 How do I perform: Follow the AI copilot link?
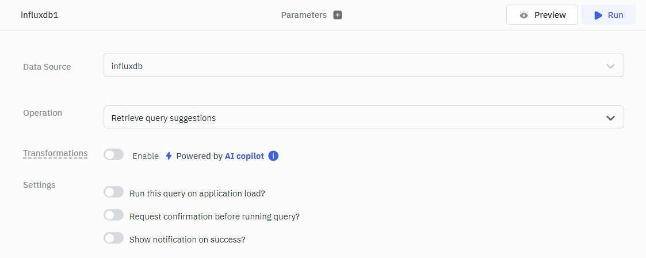tap(244, 156)
